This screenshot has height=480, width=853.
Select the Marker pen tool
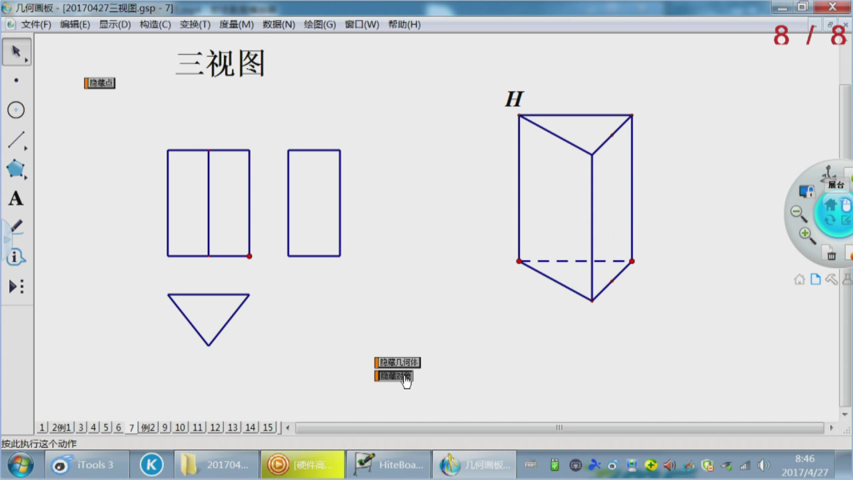tap(16, 227)
